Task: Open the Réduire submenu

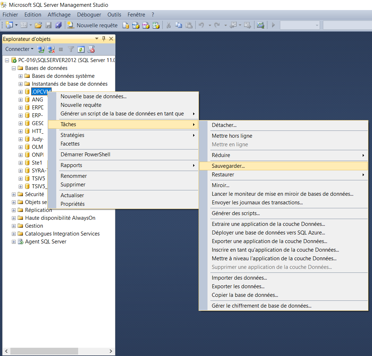Action: click(283, 155)
